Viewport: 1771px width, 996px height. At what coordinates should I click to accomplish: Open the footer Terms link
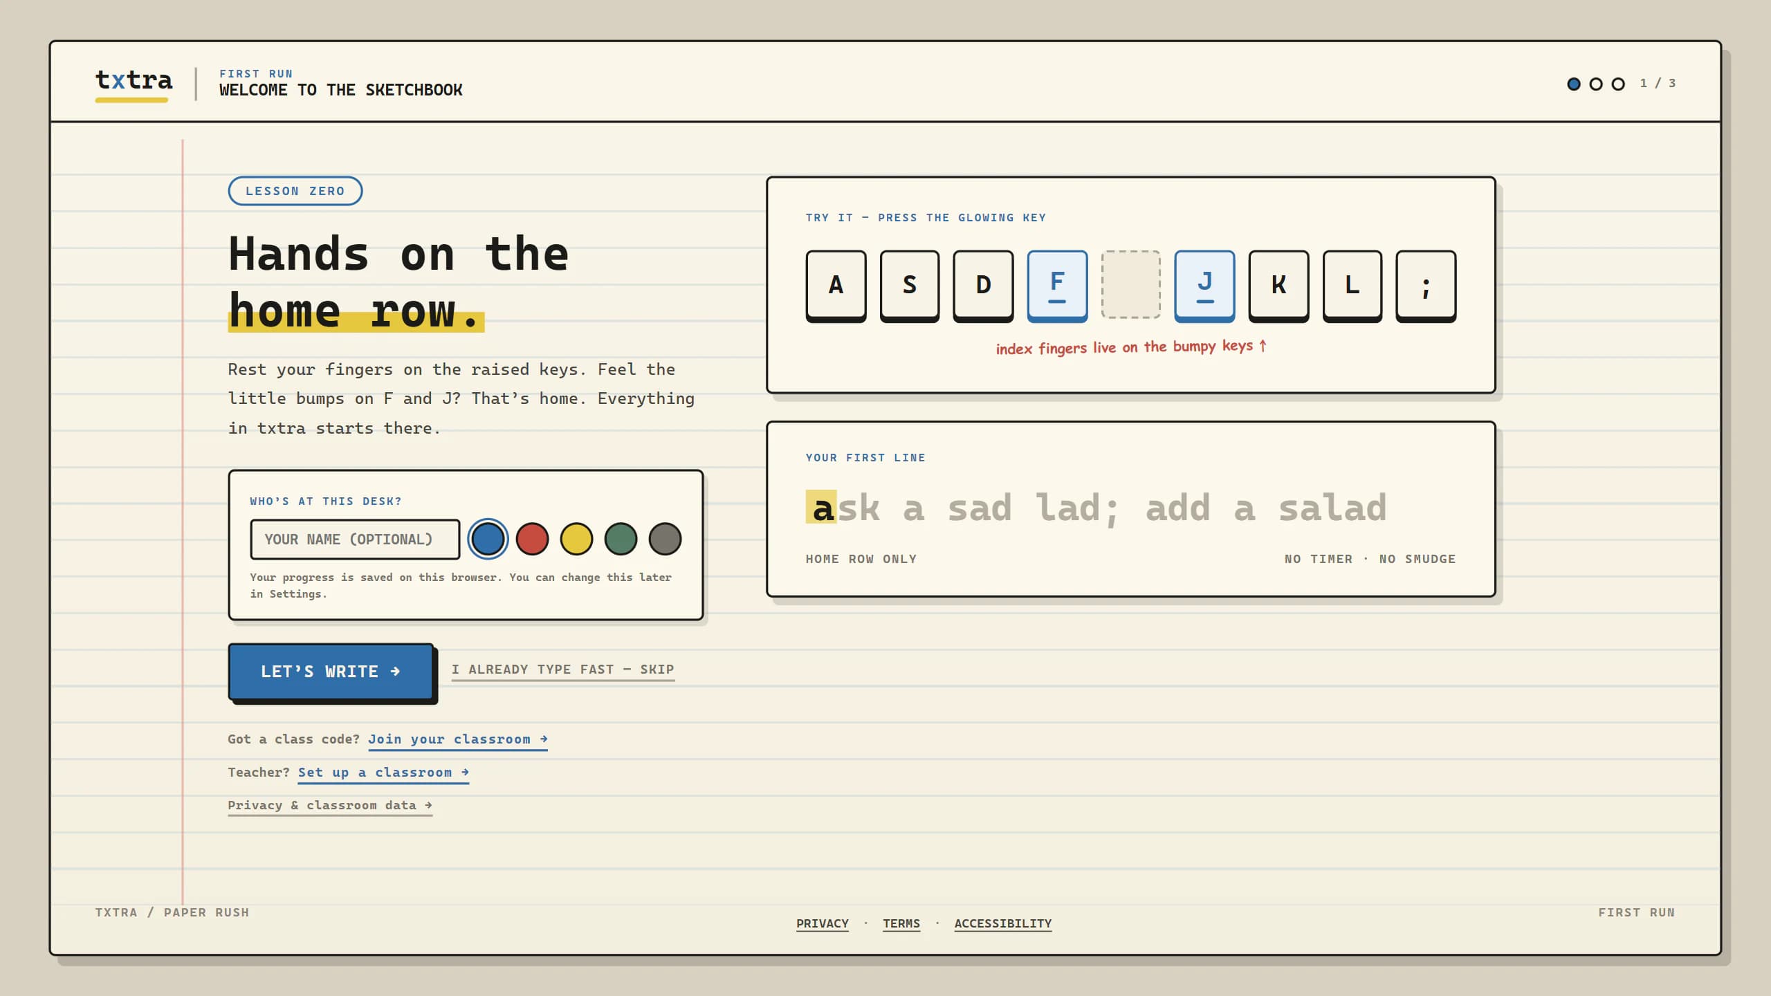(x=901, y=924)
